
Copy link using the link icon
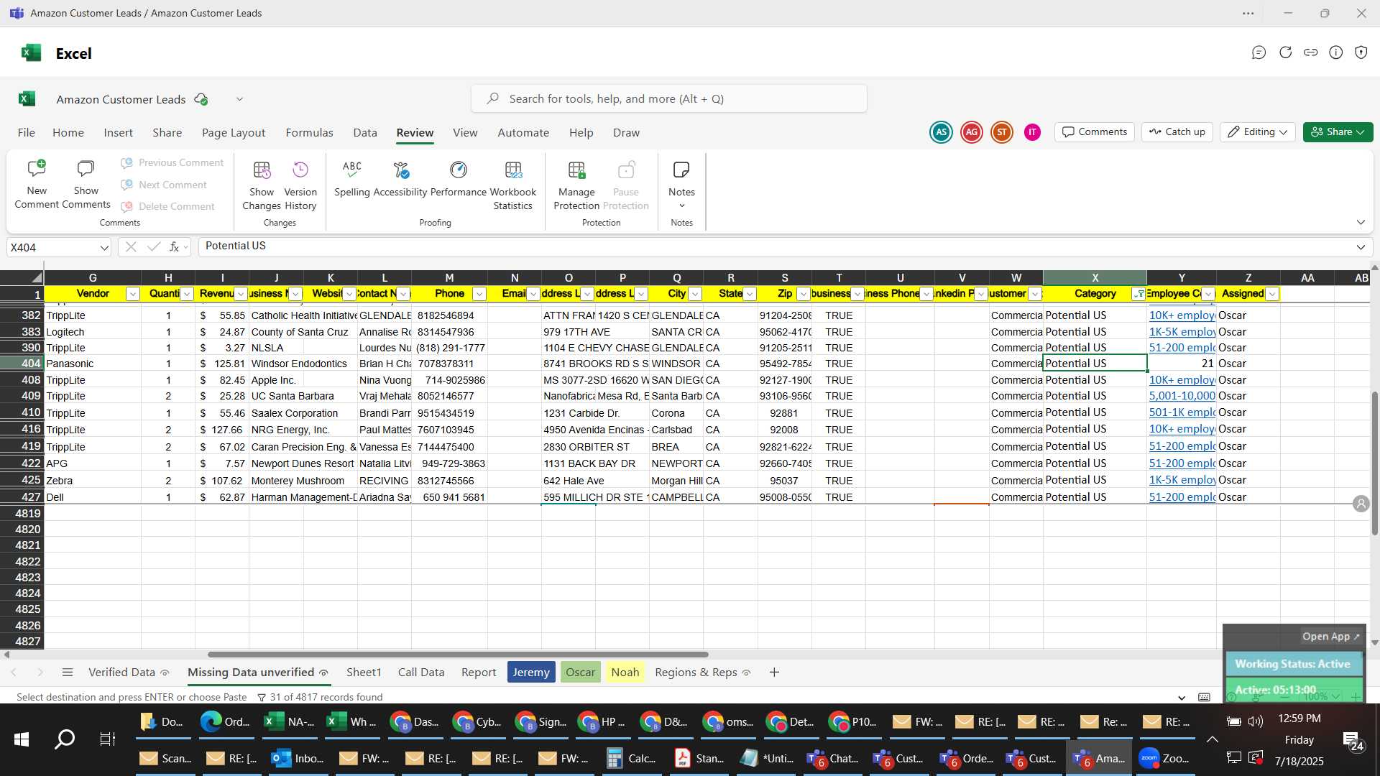pyautogui.click(x=1311, y=52)
